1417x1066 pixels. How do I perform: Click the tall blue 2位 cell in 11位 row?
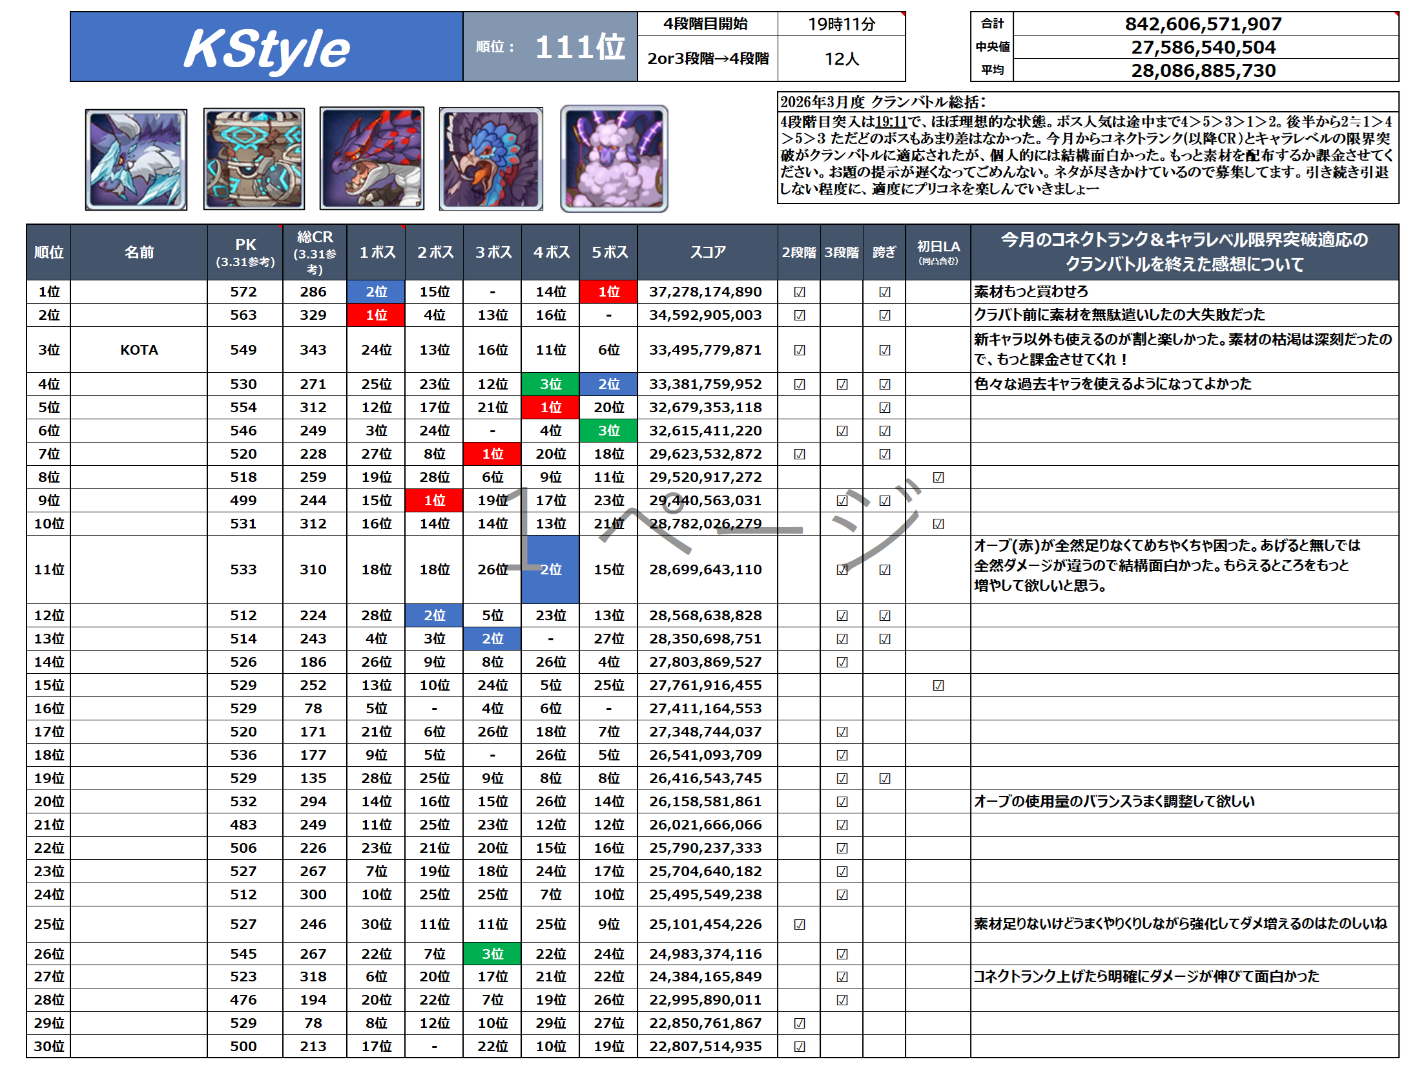(550, 570)
